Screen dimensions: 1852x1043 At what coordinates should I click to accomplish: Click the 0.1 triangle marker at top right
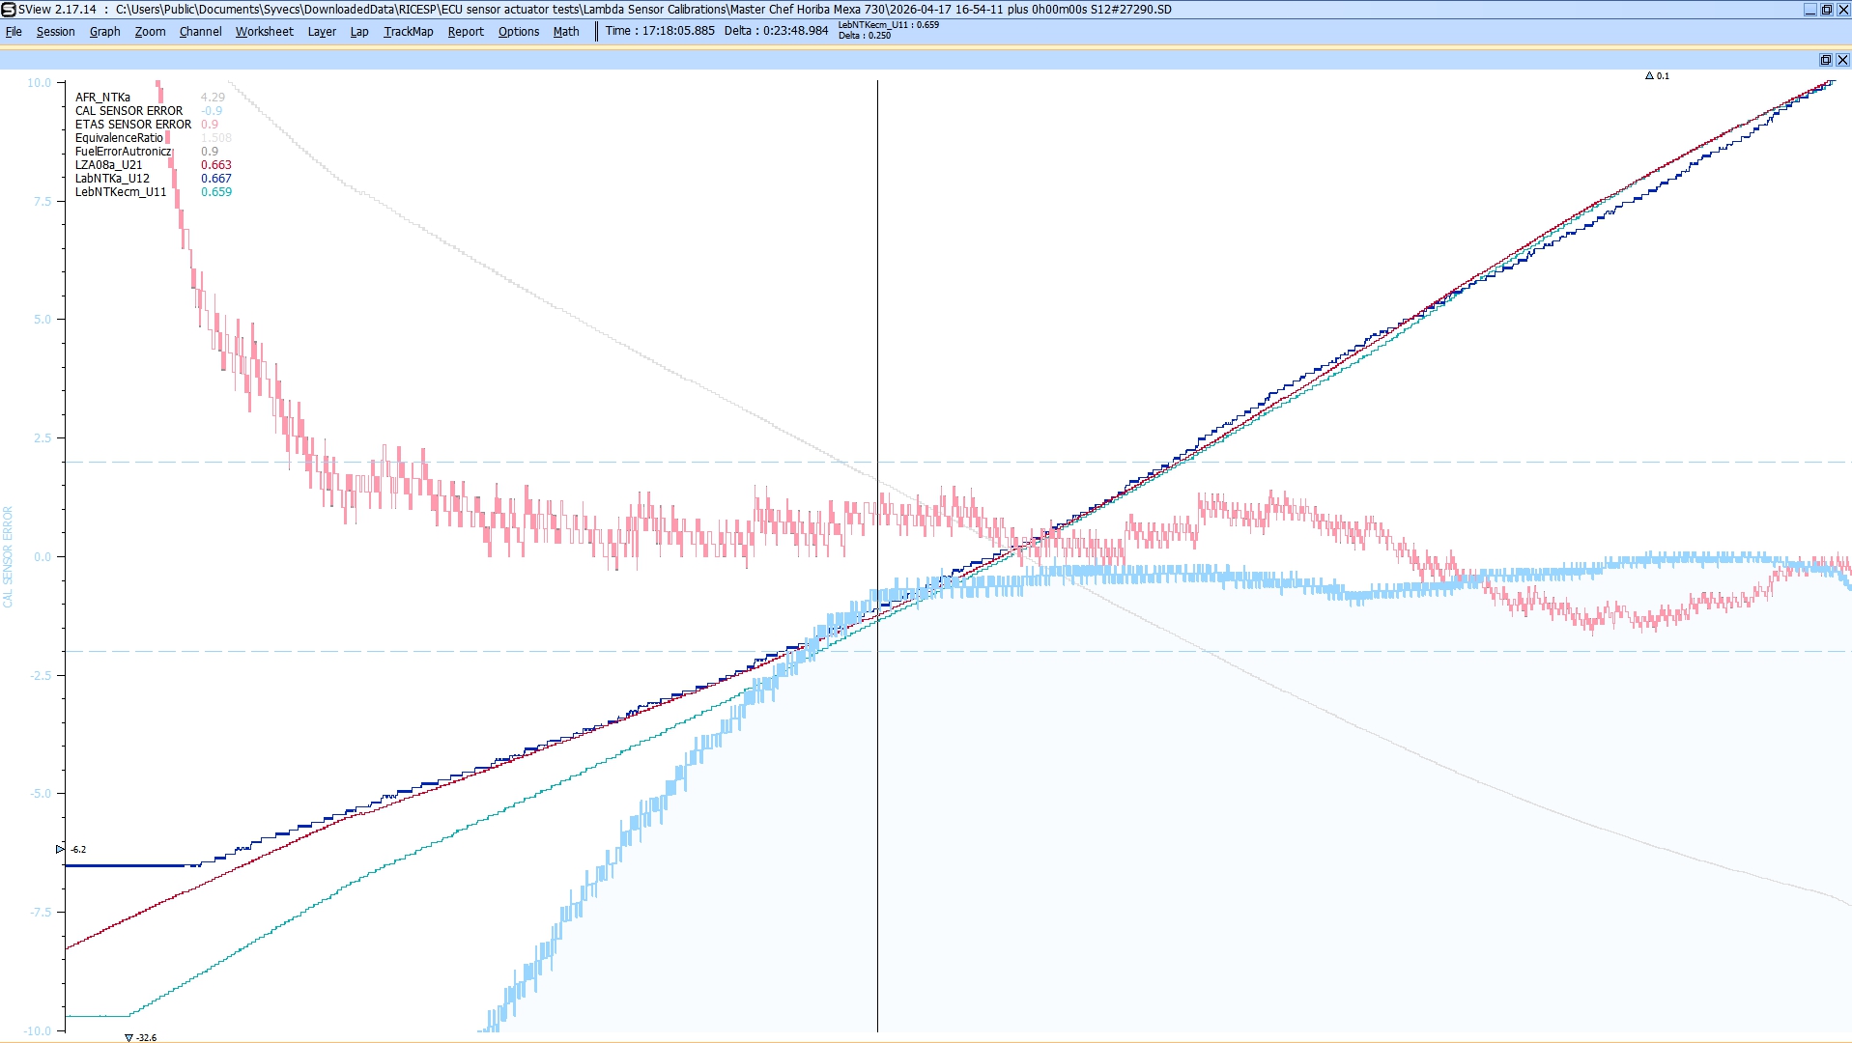pos(1649,75)
